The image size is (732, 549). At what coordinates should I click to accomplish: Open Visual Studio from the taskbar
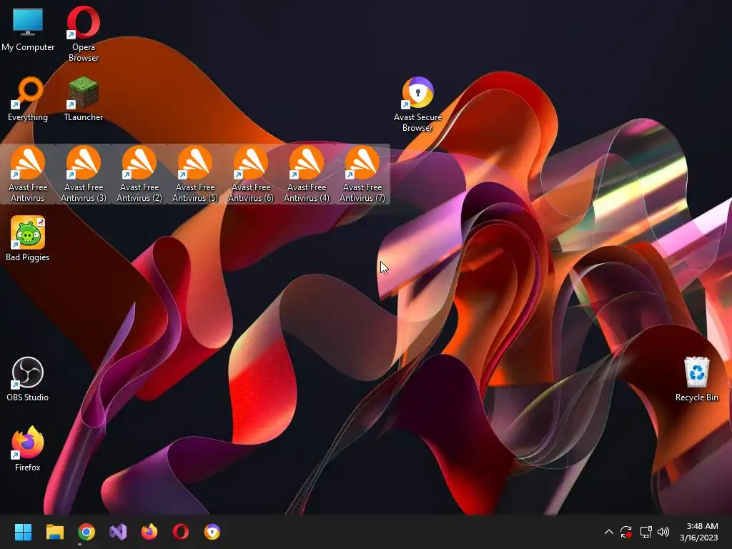pyautogui.click(x=118, y=532)
